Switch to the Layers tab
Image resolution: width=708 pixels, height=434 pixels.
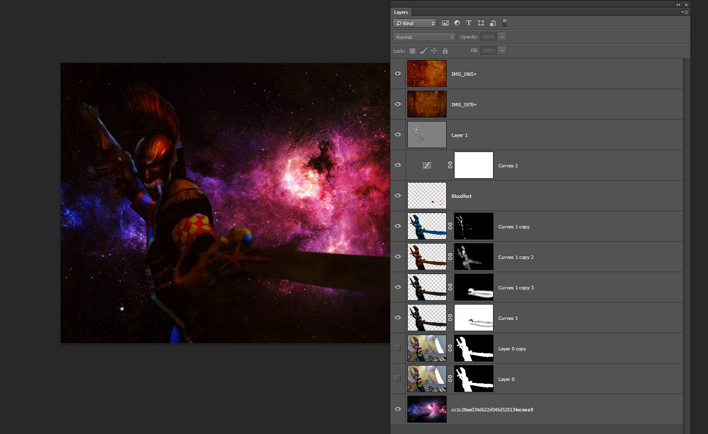click(401, 12)
